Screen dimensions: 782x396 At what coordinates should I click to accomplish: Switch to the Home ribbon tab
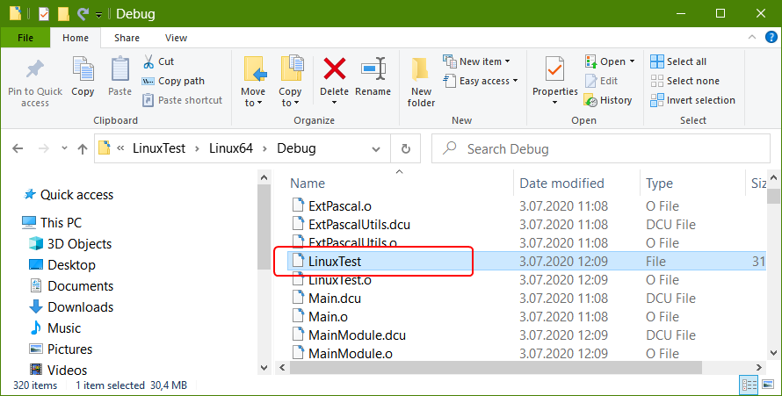(x=76, y=38)
